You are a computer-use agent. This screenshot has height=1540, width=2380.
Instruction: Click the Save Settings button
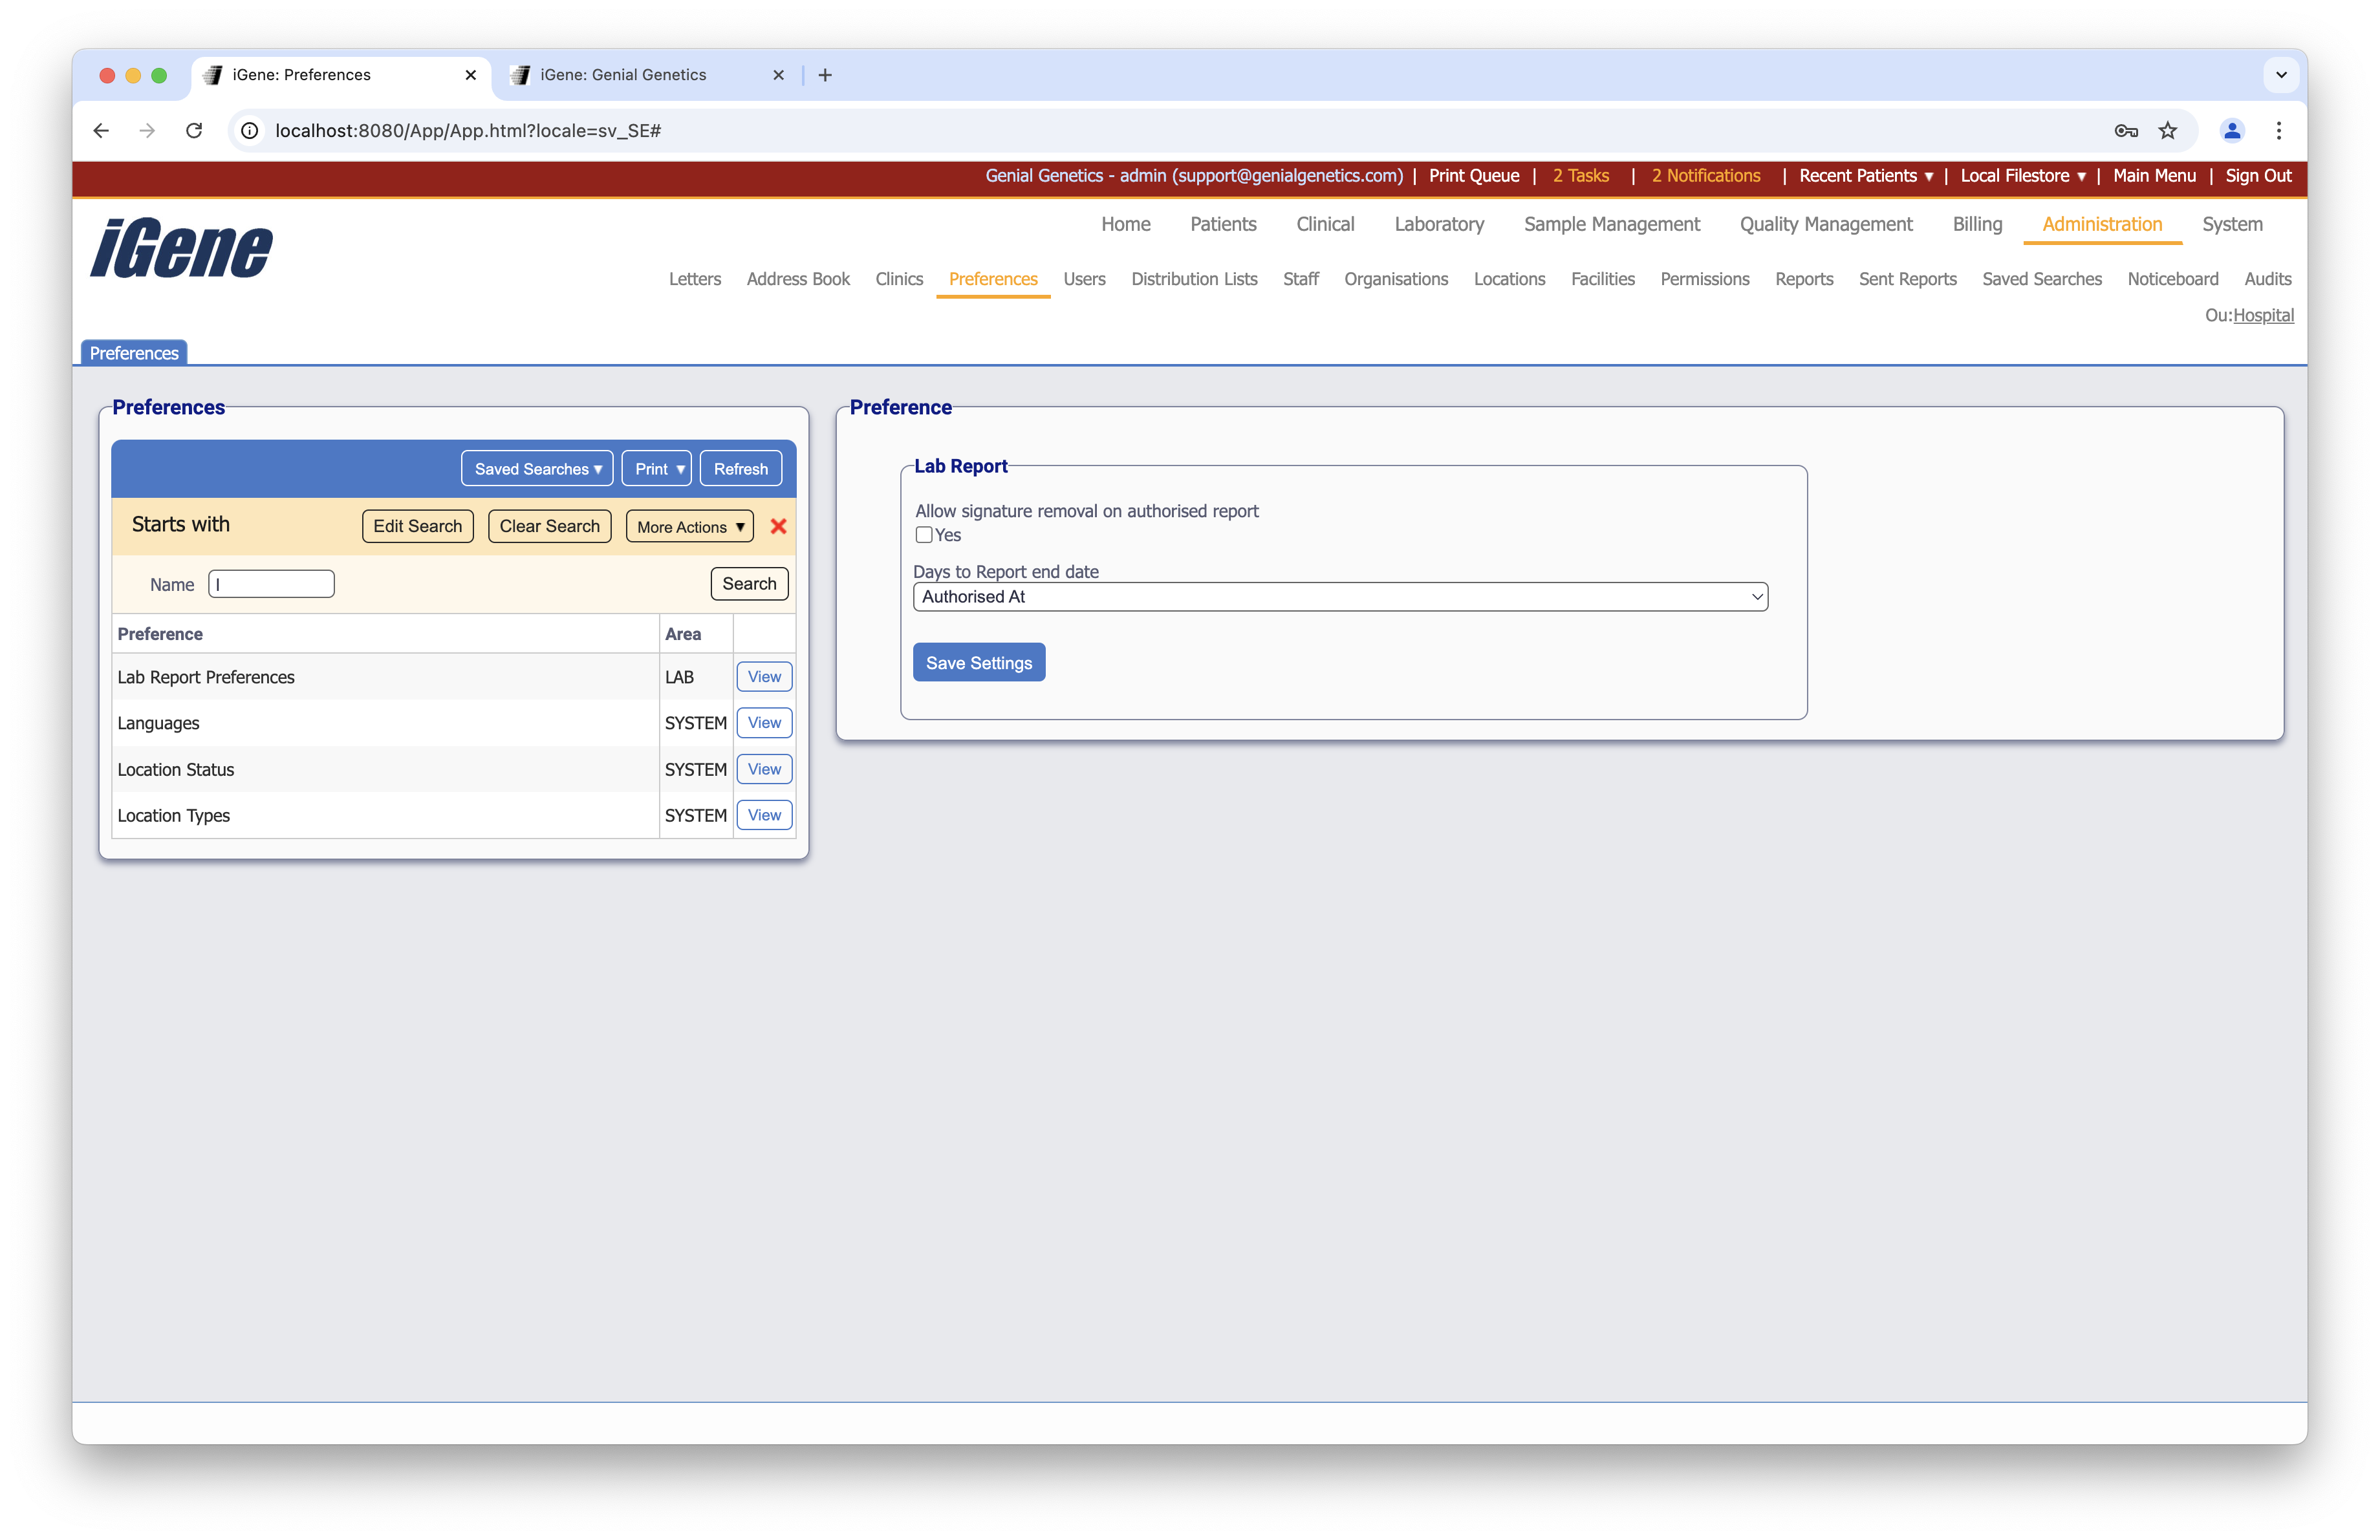[978, 663]
